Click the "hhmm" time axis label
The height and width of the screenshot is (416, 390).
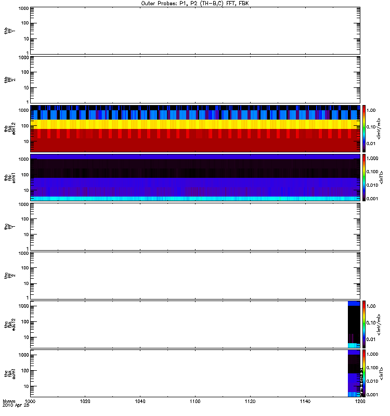[9, 401]
